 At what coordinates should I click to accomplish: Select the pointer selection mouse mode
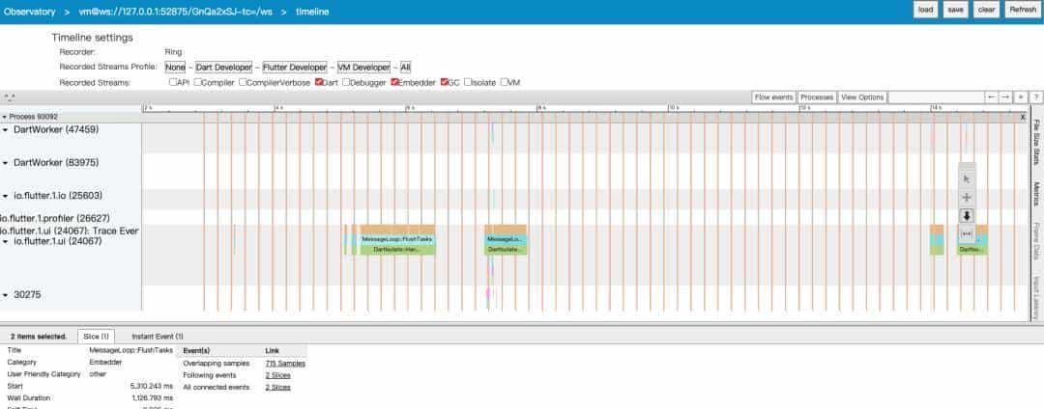point(967,178)
